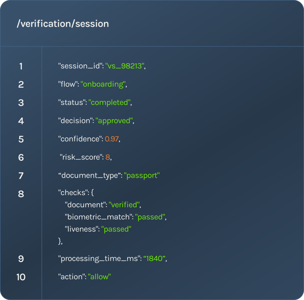304x300 pixels.
Task: Click the liveness "passed" value
Action: pyautogui.click(x=116, y=229)
